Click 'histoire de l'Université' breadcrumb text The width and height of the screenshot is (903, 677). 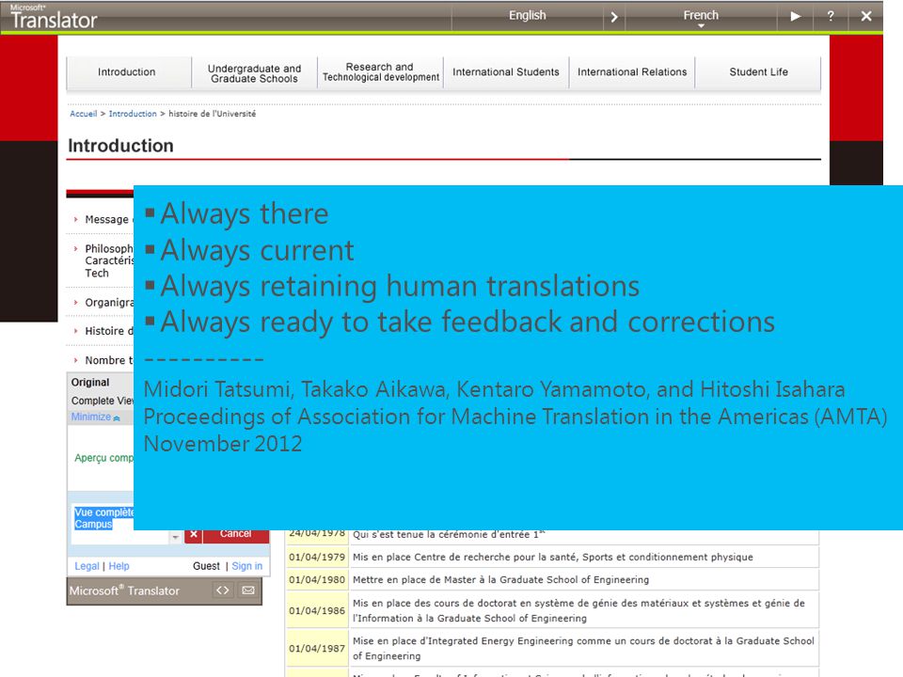click(x=212, y=114)
